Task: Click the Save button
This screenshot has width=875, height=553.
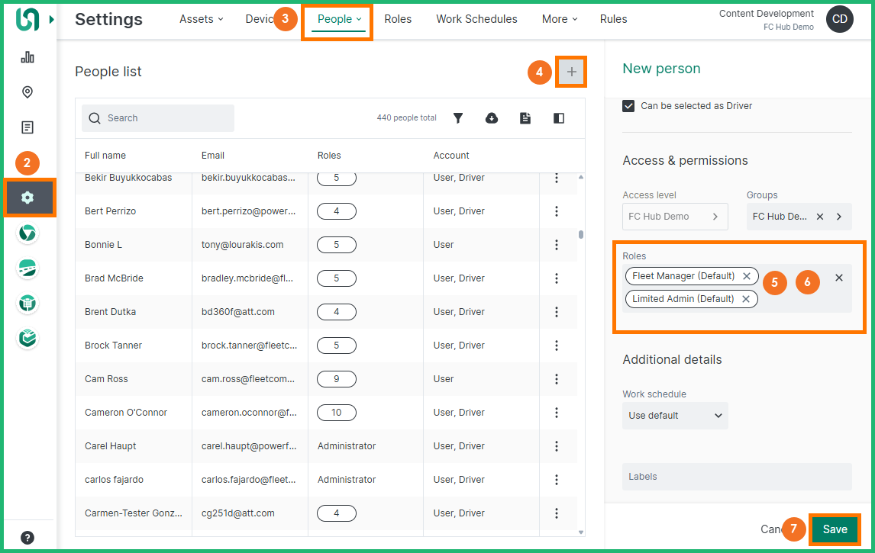Action: click(x=835, y=529)
